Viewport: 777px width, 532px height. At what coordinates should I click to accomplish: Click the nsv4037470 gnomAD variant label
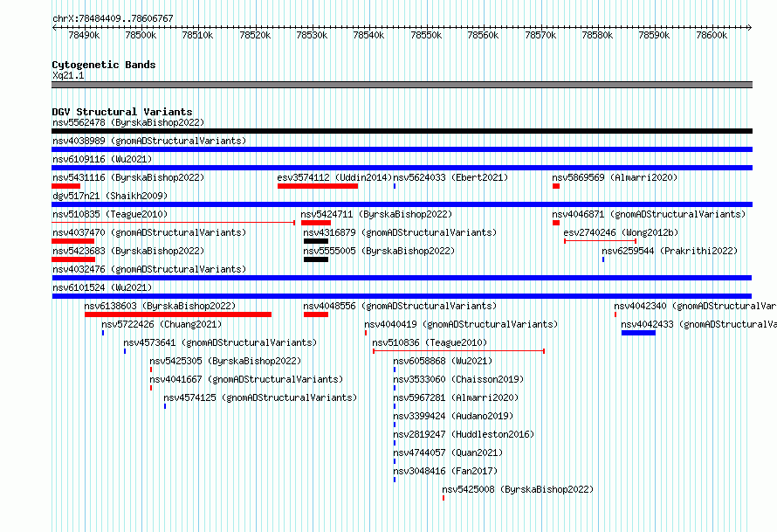point(149,232)
